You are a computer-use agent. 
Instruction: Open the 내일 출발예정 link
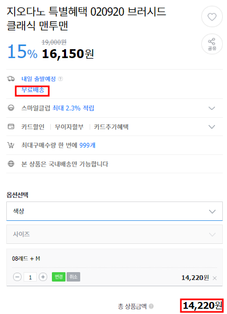tap(38, 79)
